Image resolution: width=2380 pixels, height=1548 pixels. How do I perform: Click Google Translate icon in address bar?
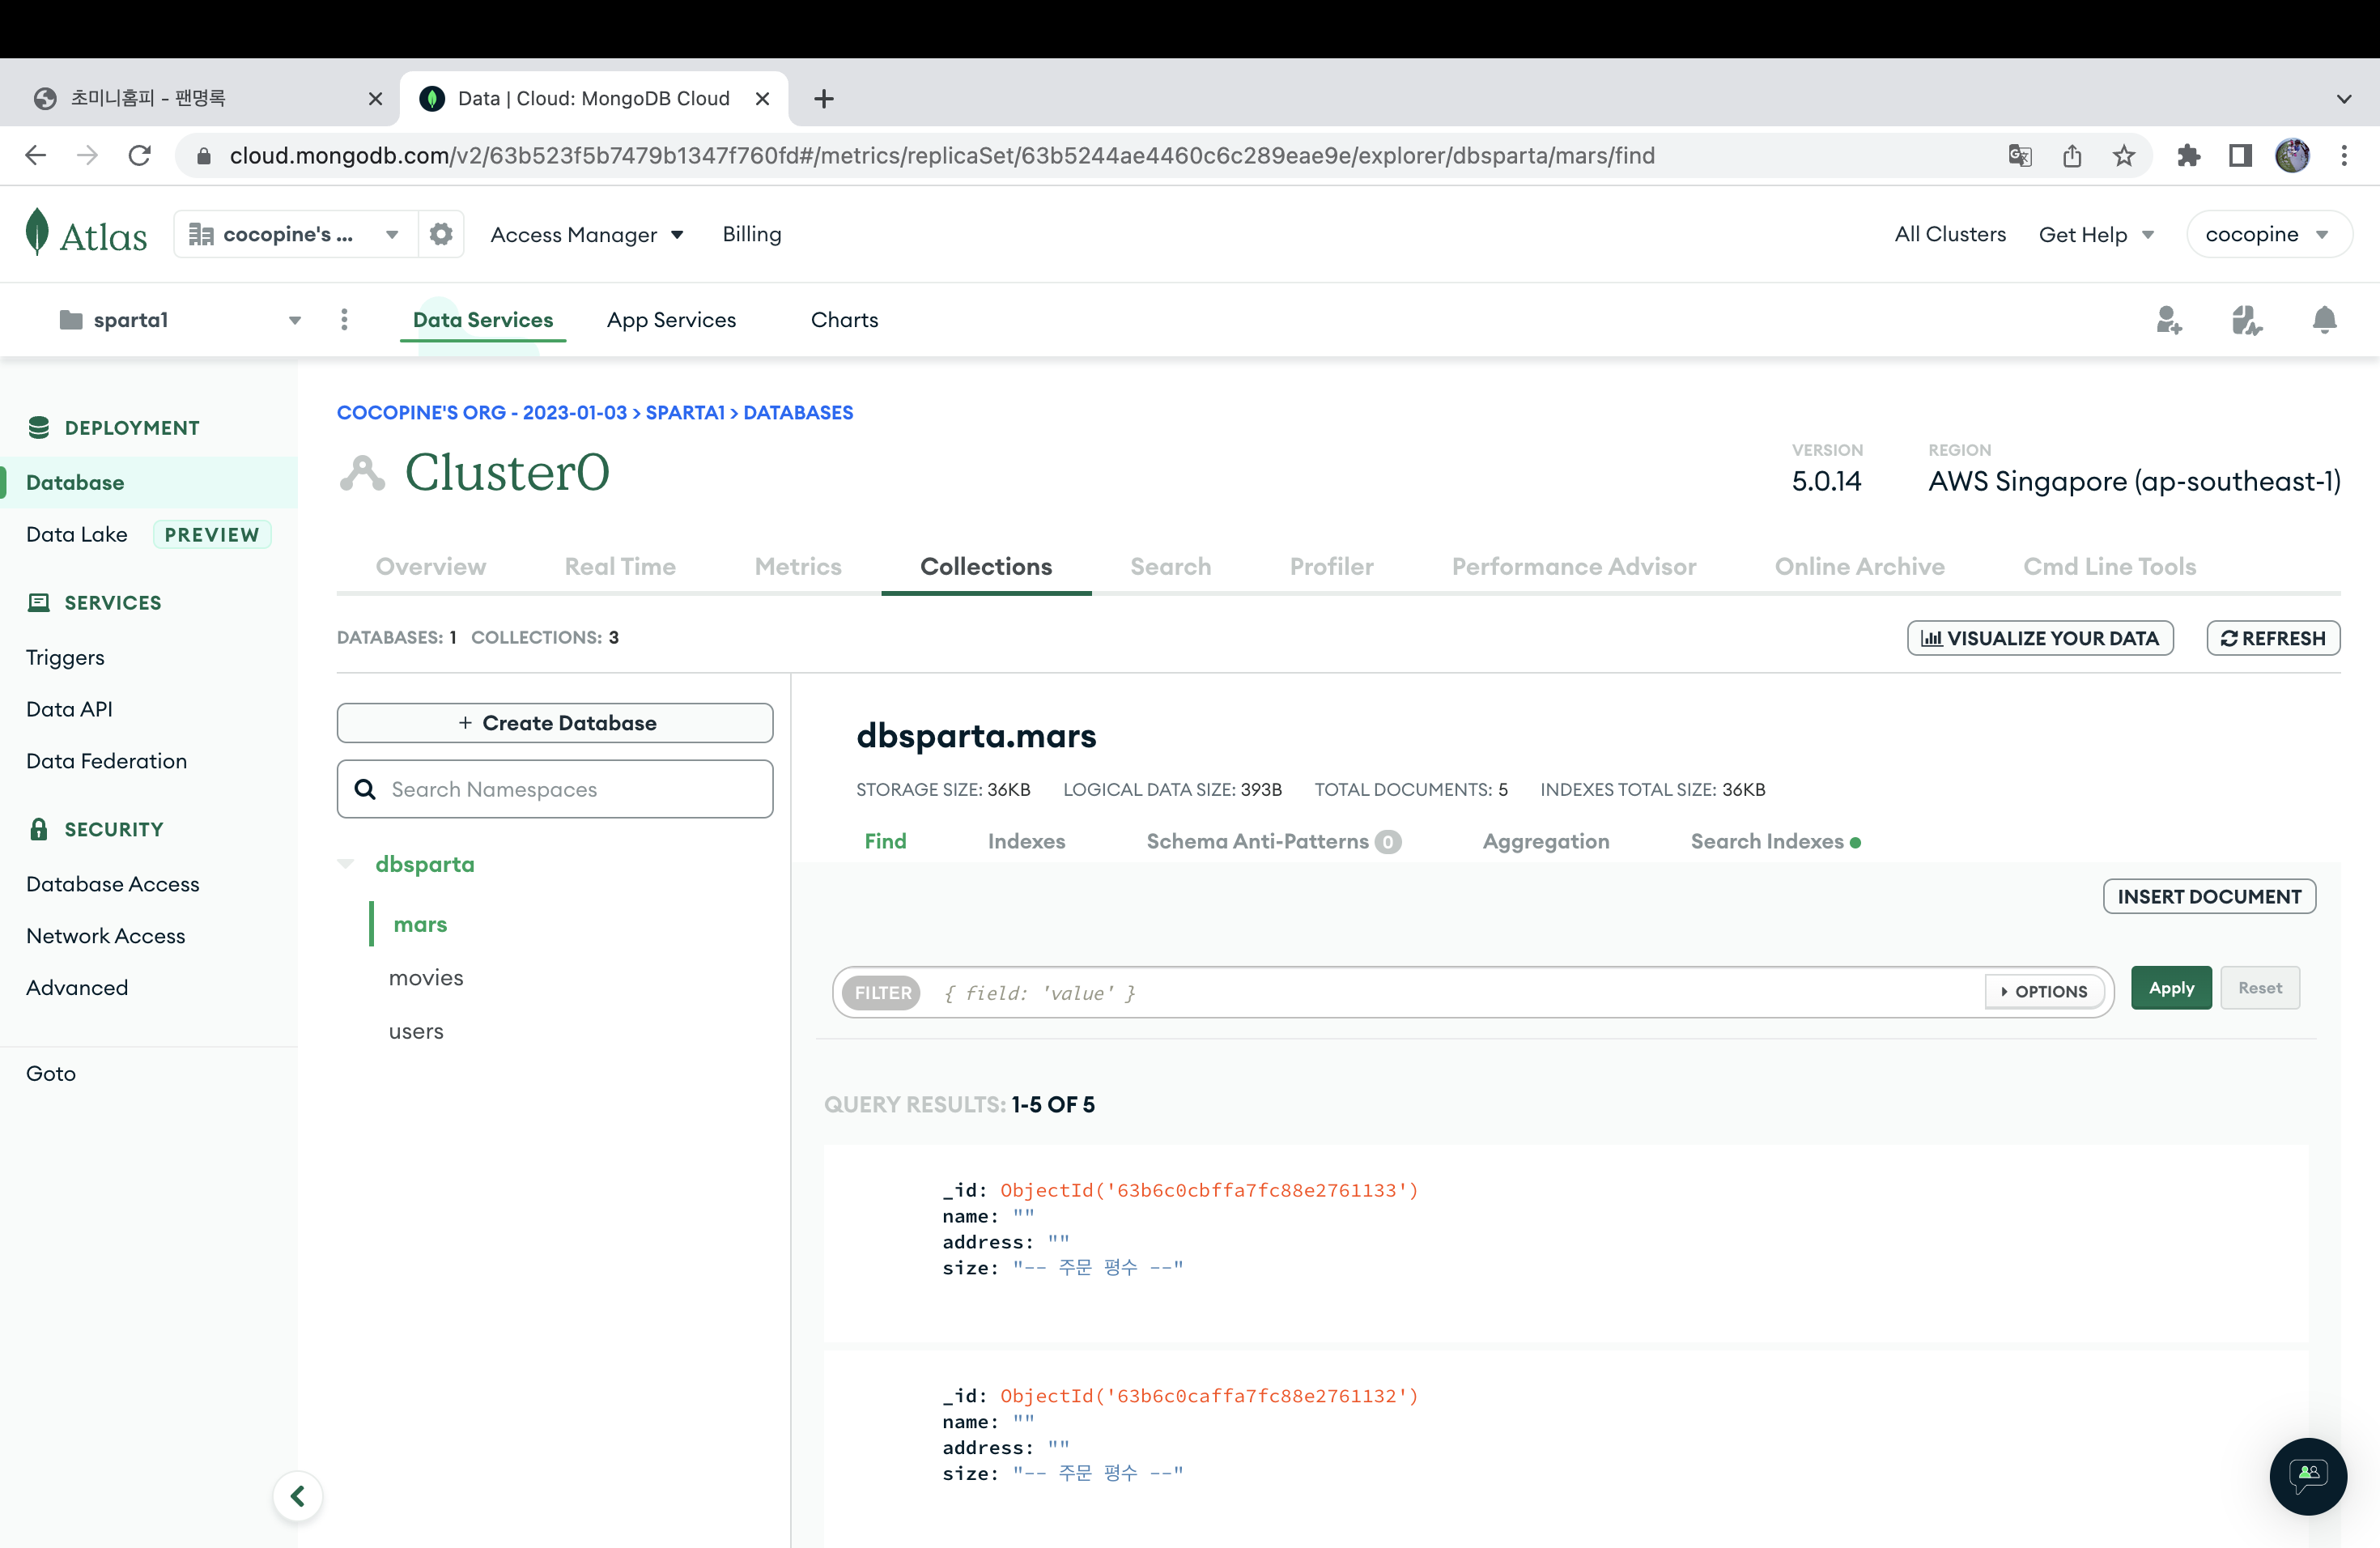tap(2019, 155)
